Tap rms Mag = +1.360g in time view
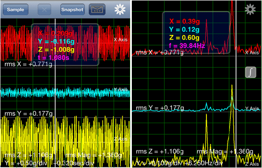 pos(94,155)
